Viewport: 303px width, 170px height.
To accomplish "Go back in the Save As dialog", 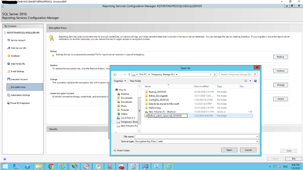I will pos(115,75).
